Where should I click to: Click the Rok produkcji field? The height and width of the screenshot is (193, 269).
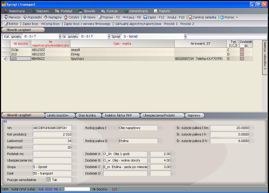pyautogui.click(x=52, y=134)
